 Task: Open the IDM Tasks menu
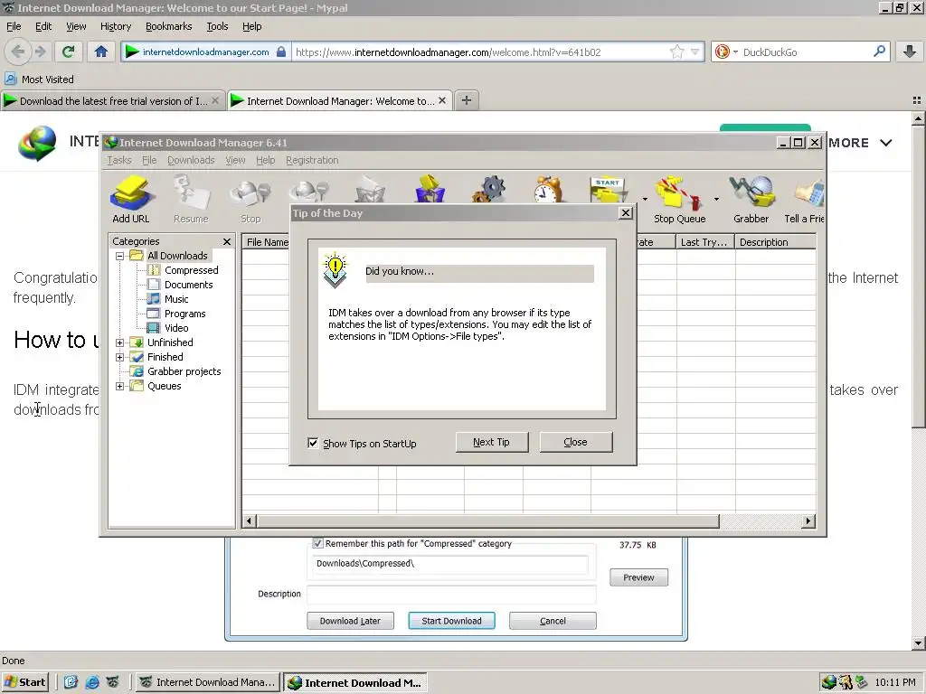pos(119,160)
